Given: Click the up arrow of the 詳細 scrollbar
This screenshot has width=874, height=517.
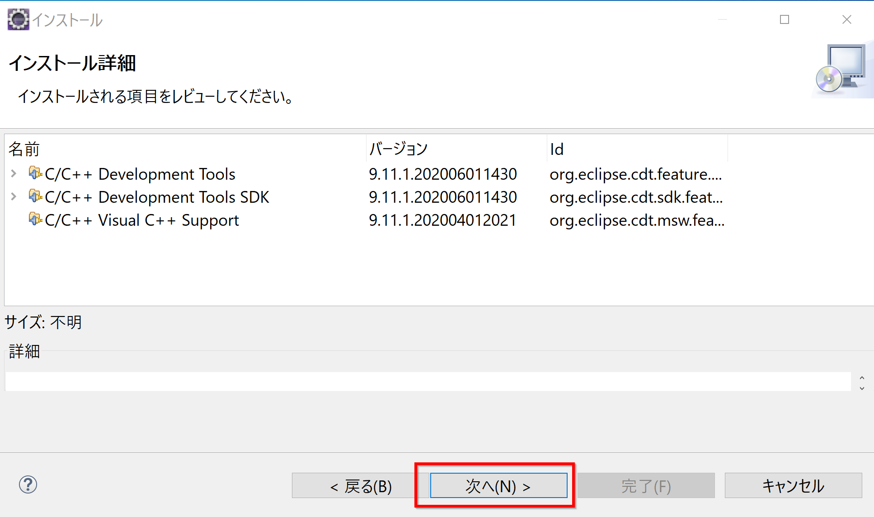Looking at the screenshot, I should click(862, 377).
